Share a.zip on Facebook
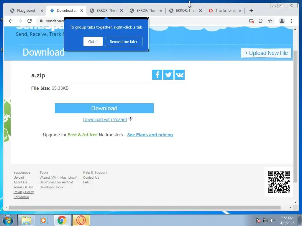Screen dimensions: 302x226 pos(157,74)
